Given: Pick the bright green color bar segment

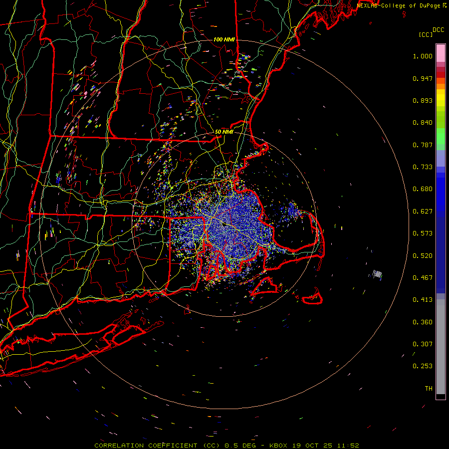Looking at the screenshot, I should click(441, 136).
